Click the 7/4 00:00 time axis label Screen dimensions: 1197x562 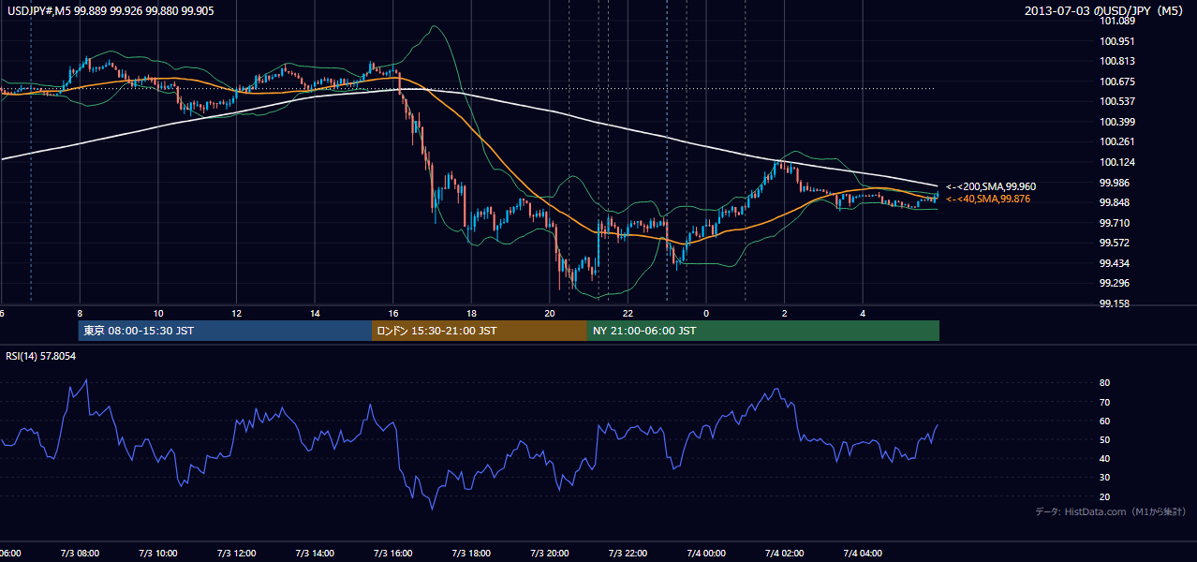click(x=706, y=553)
